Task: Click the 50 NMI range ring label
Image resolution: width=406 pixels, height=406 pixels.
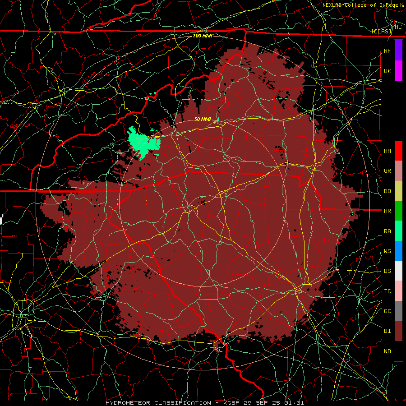Action: pos(203,119)
